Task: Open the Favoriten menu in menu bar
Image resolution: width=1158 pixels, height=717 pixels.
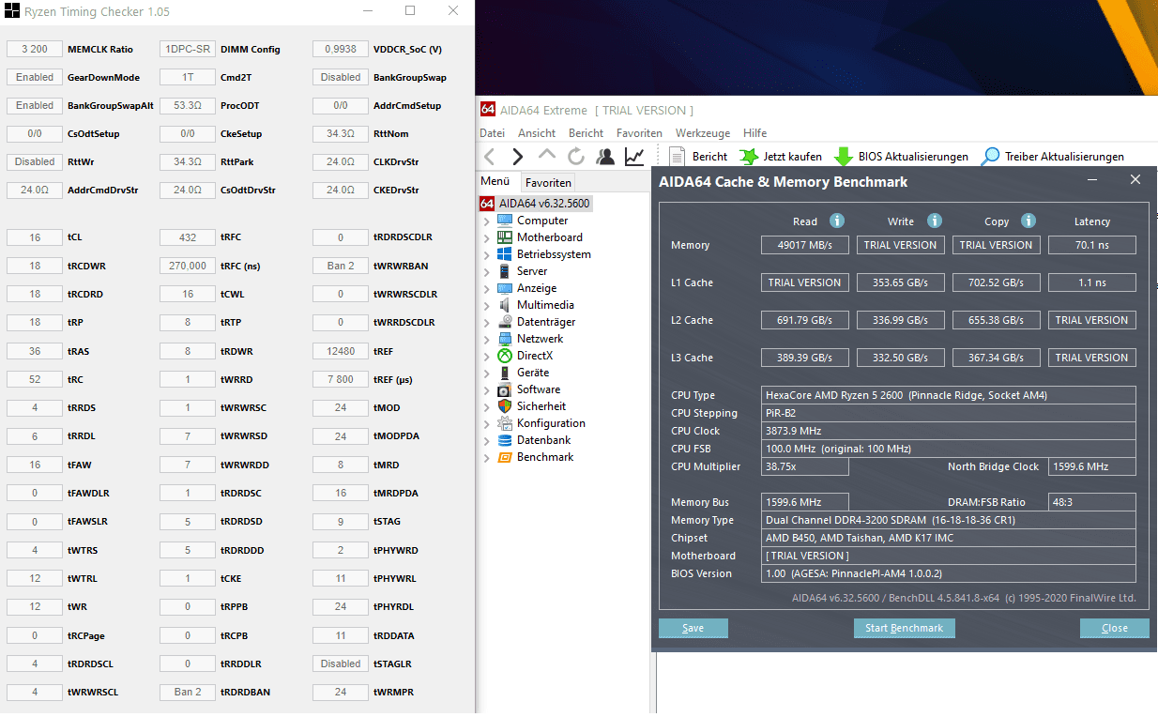Action: 639,133
